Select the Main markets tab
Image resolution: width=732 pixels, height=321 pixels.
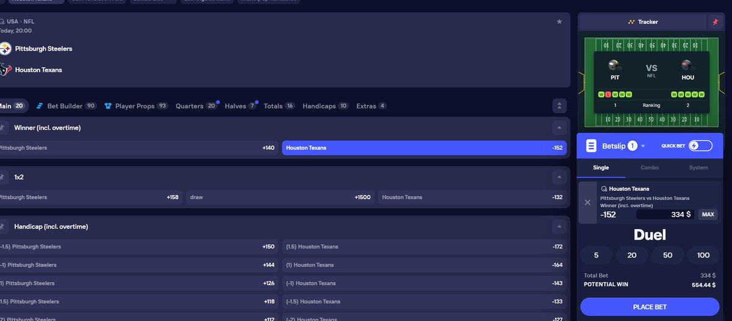click(x=13, y=106)
